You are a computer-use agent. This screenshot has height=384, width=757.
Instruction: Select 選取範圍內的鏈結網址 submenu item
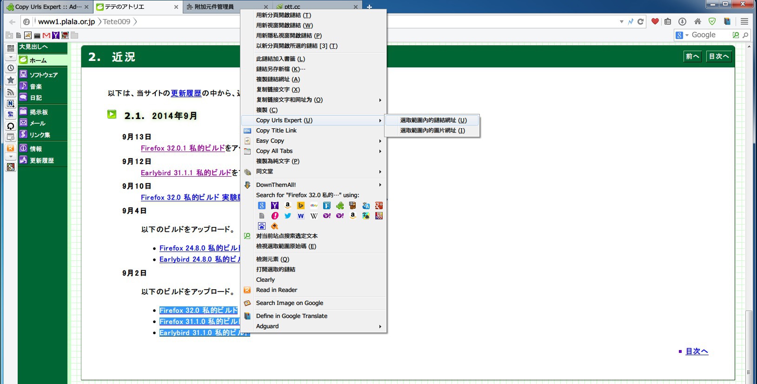pos(433,120)
